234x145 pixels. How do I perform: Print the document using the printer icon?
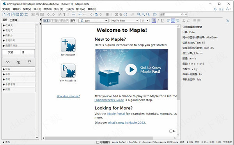(x=17, y=14)
